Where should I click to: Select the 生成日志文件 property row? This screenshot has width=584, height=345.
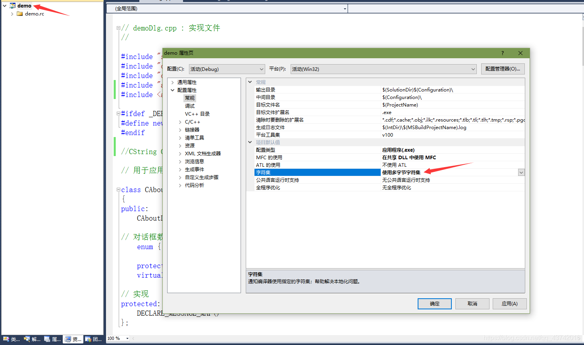[x=389, y=128]
